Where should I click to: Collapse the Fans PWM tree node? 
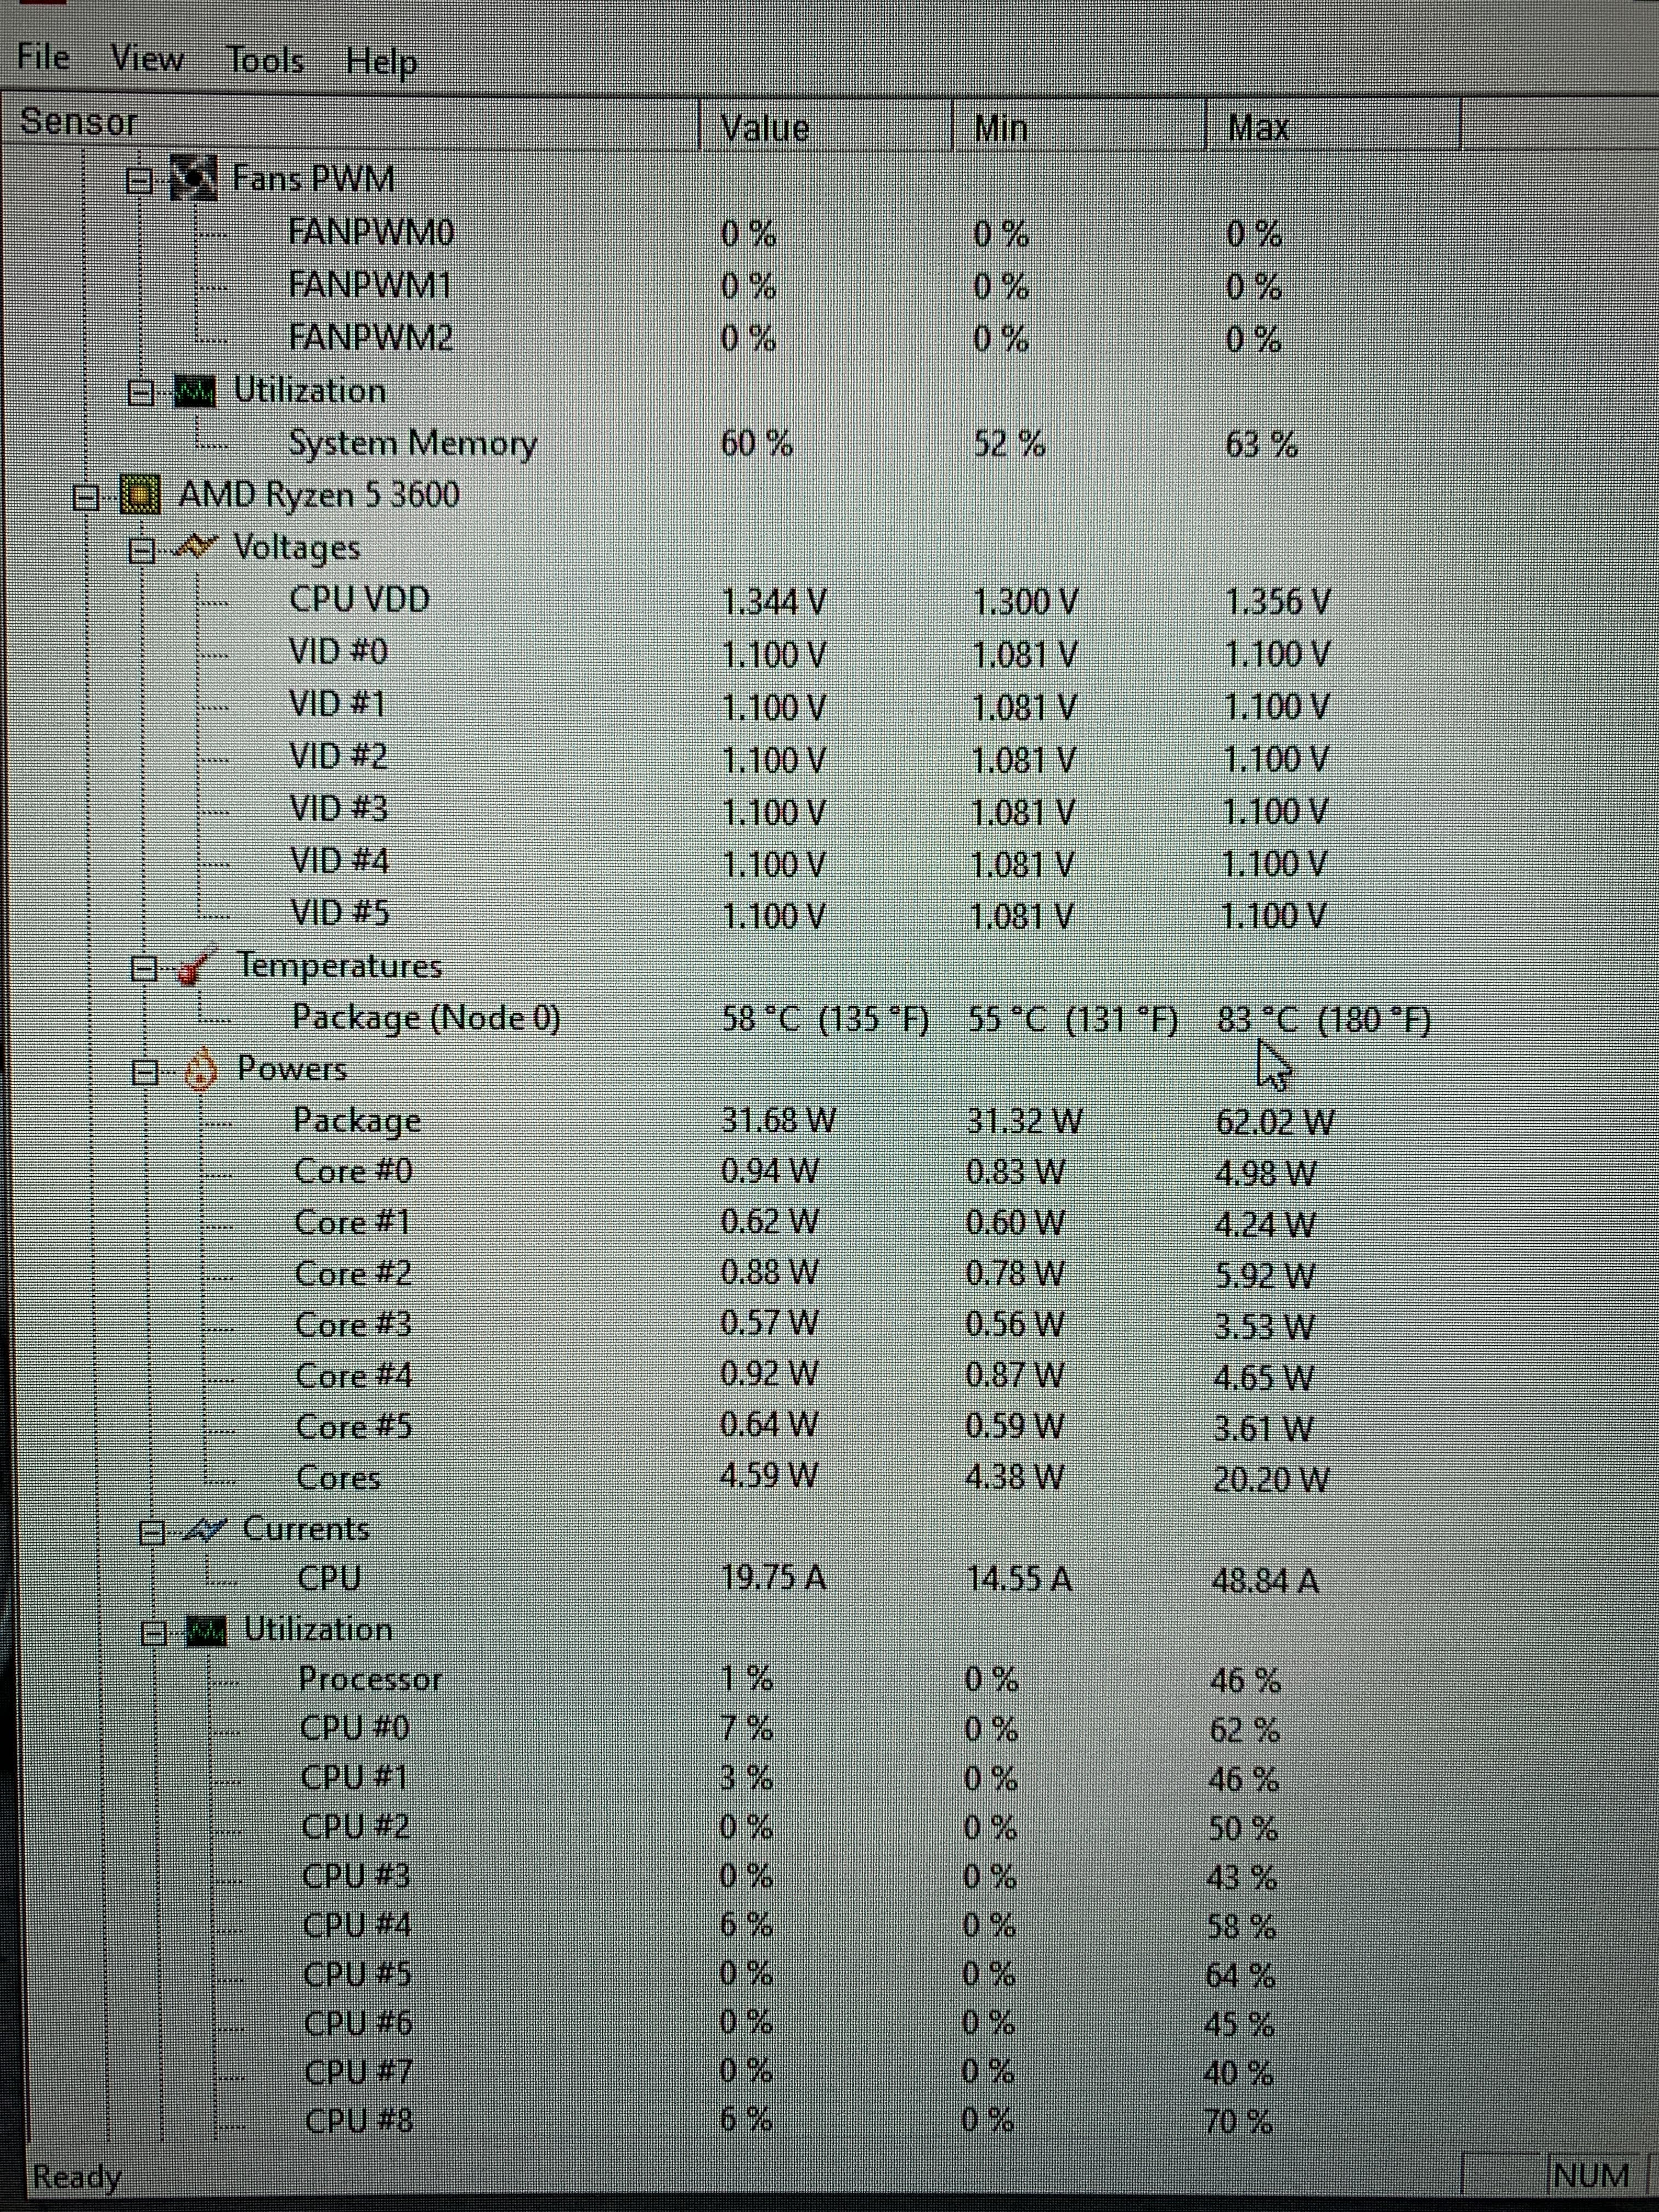tap(140, 181)
